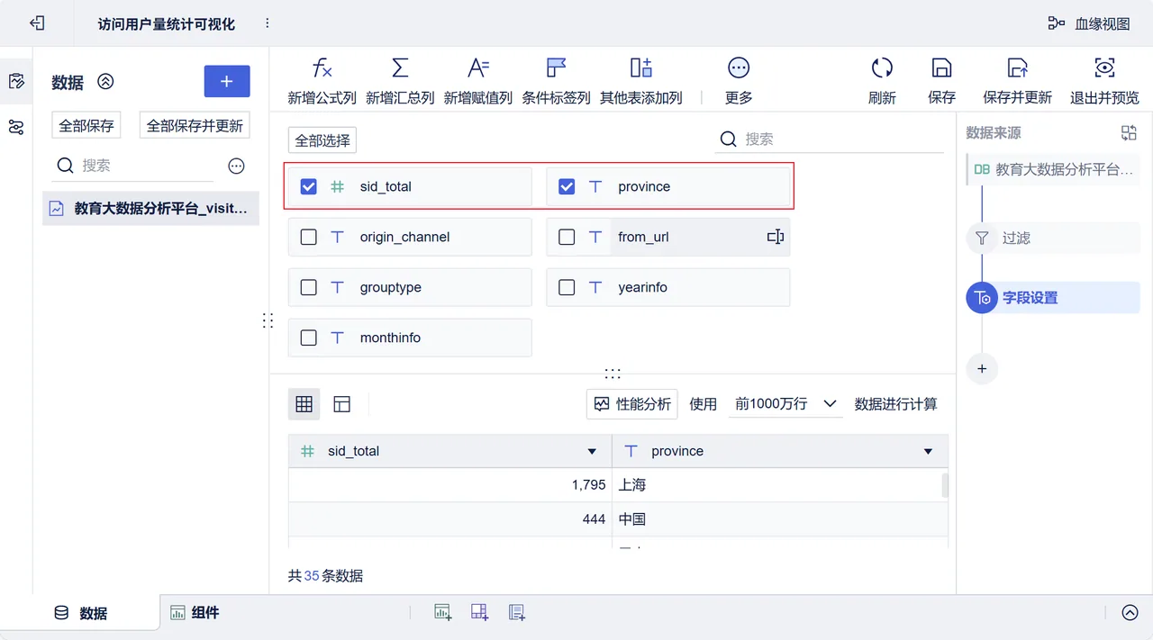The image size is (1153, 640).
Task: Click the preview table vertical scrollbar
Action: (x=945, y=485)
